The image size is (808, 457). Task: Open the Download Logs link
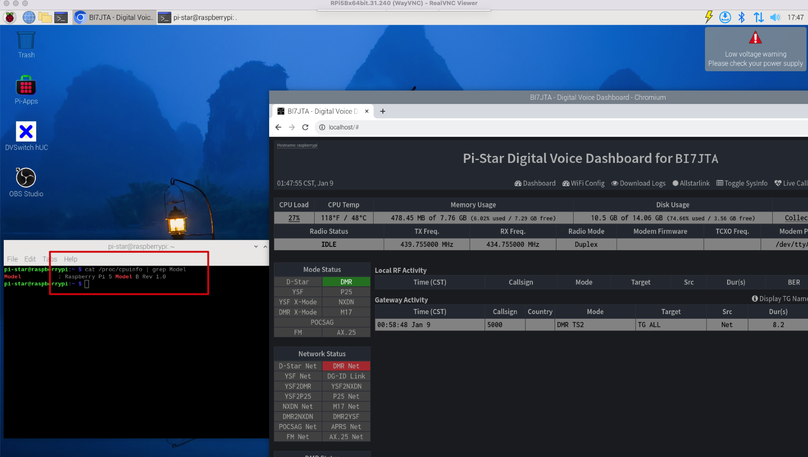(x=639, y=183)
